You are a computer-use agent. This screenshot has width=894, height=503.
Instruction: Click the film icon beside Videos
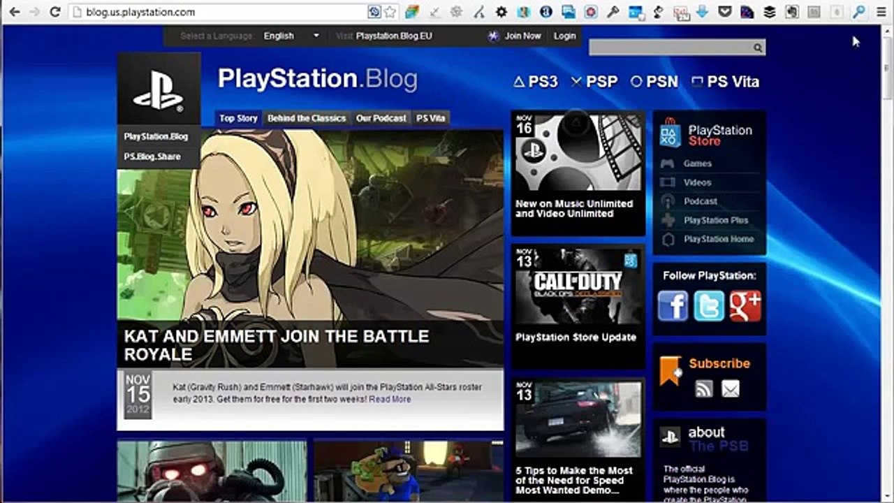coord(668,182)
